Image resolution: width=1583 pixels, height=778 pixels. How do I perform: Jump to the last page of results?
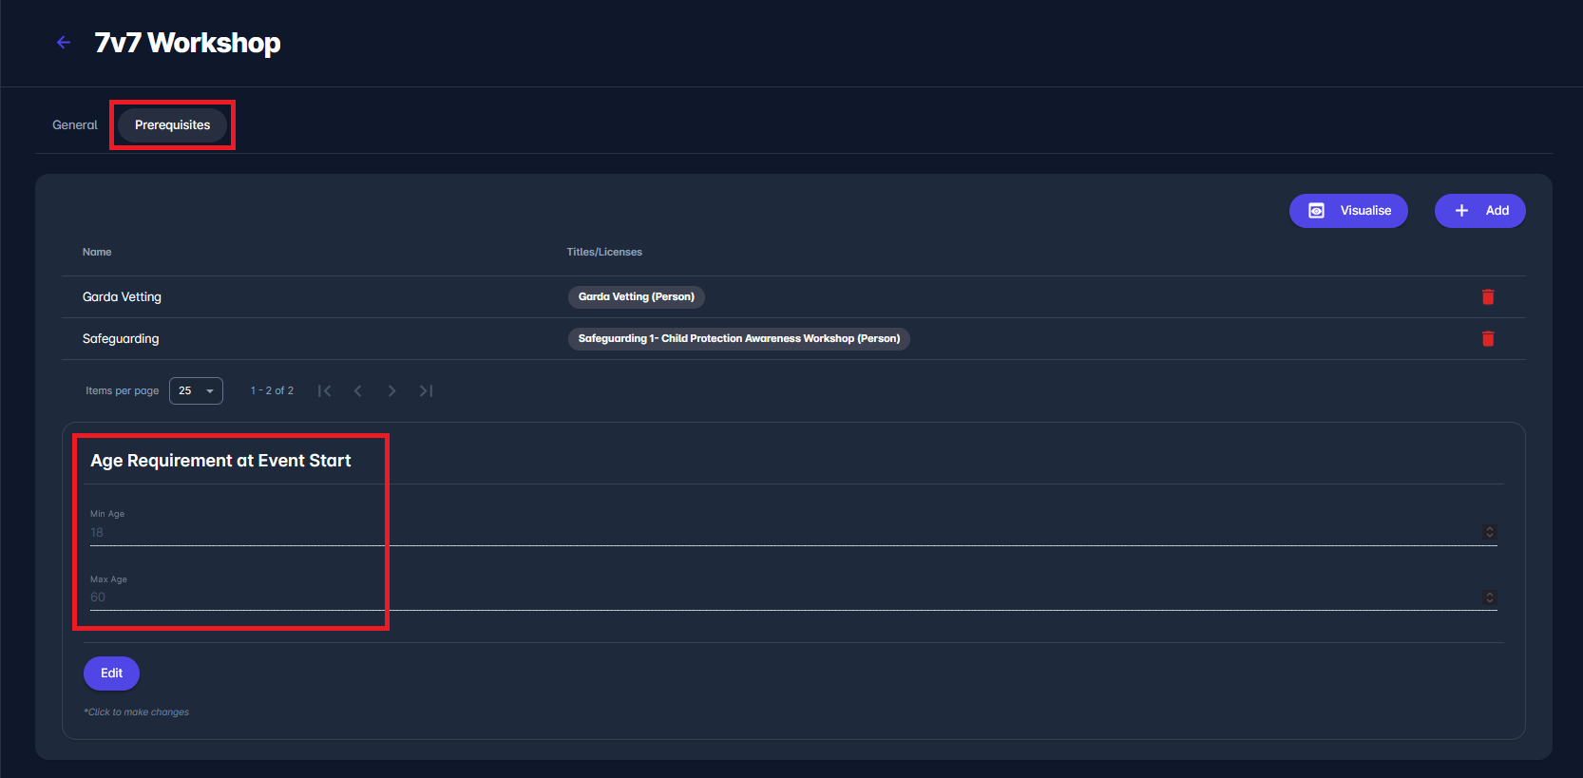[x=426, y=391]
